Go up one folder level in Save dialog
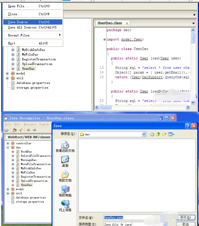 click(x=158, y=134)
